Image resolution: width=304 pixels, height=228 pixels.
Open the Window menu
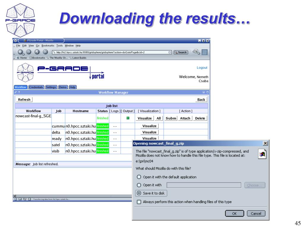[x=69, y=45]
